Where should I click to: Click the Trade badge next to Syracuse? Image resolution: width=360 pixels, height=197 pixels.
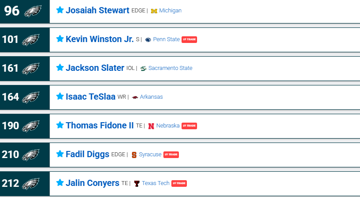171,155
